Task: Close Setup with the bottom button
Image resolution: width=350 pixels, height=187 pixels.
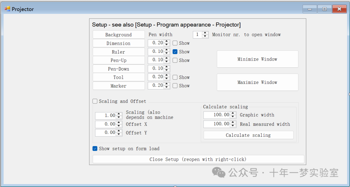Action: (198, 159)
